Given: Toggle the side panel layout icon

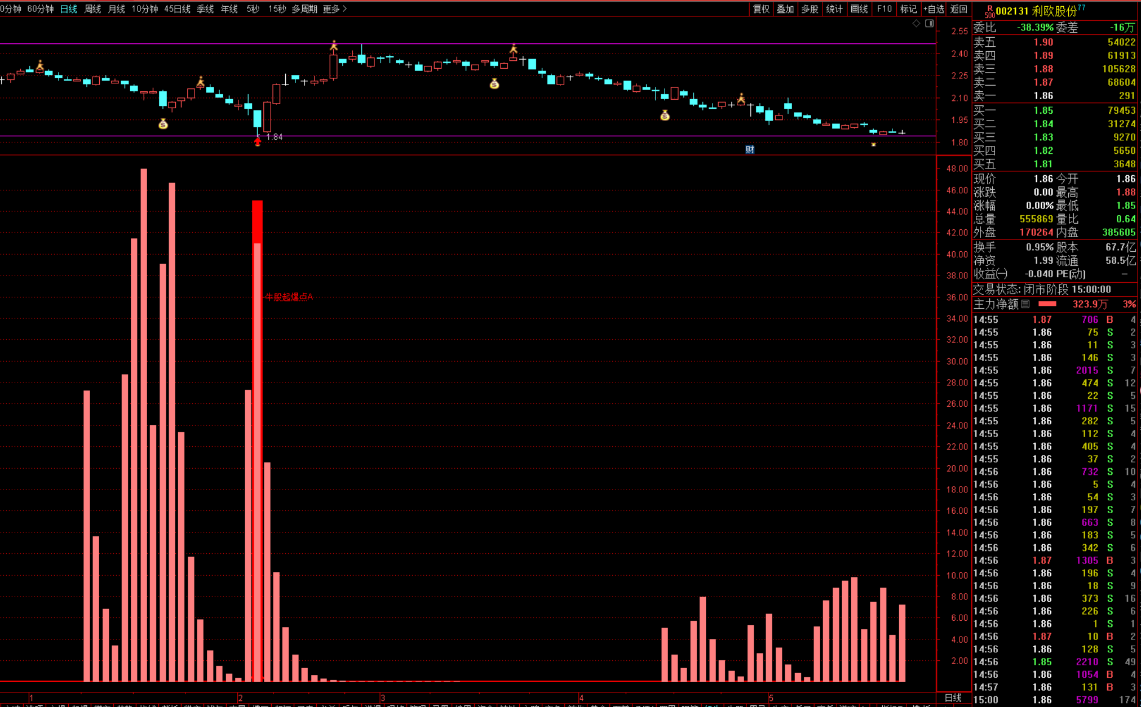Looking at the screenshot, I should coord(929,24).
